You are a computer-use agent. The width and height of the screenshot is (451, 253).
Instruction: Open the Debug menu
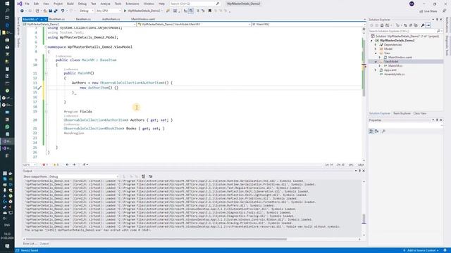[82, 4]
